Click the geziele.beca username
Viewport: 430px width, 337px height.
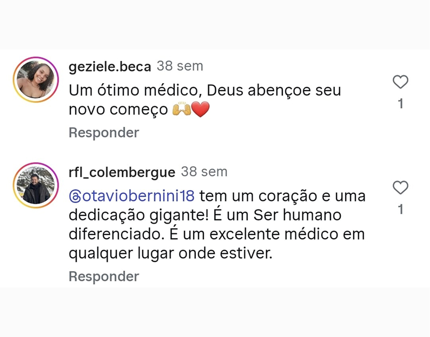tap(110, 67)
